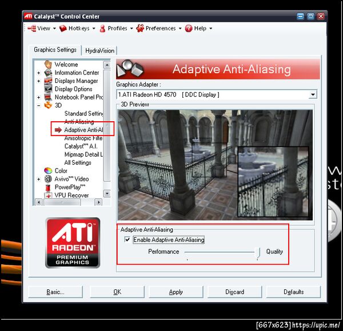343x331 pixels.
Task: Open the Graphics Adapter dropdown
Action: pyautogui.click(x=313, y=94)
